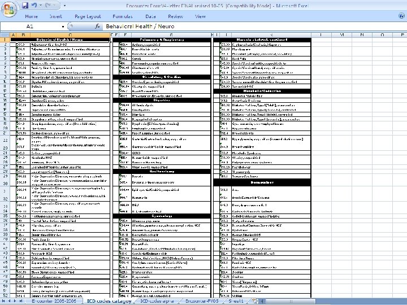Select the ICD codes category sheet tab
This screenshot has height=305, width=407.
(109, 301)
